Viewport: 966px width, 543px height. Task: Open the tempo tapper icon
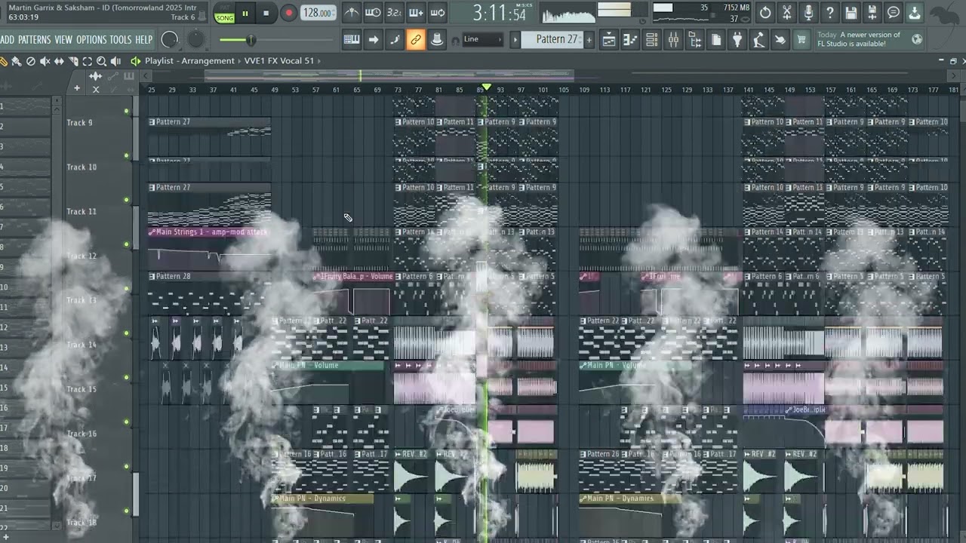(x=758, y=39)
